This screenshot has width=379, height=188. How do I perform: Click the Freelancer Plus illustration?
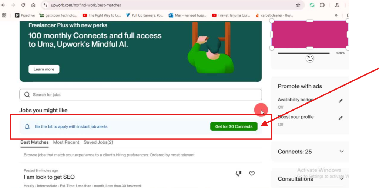tap(210, 48)
